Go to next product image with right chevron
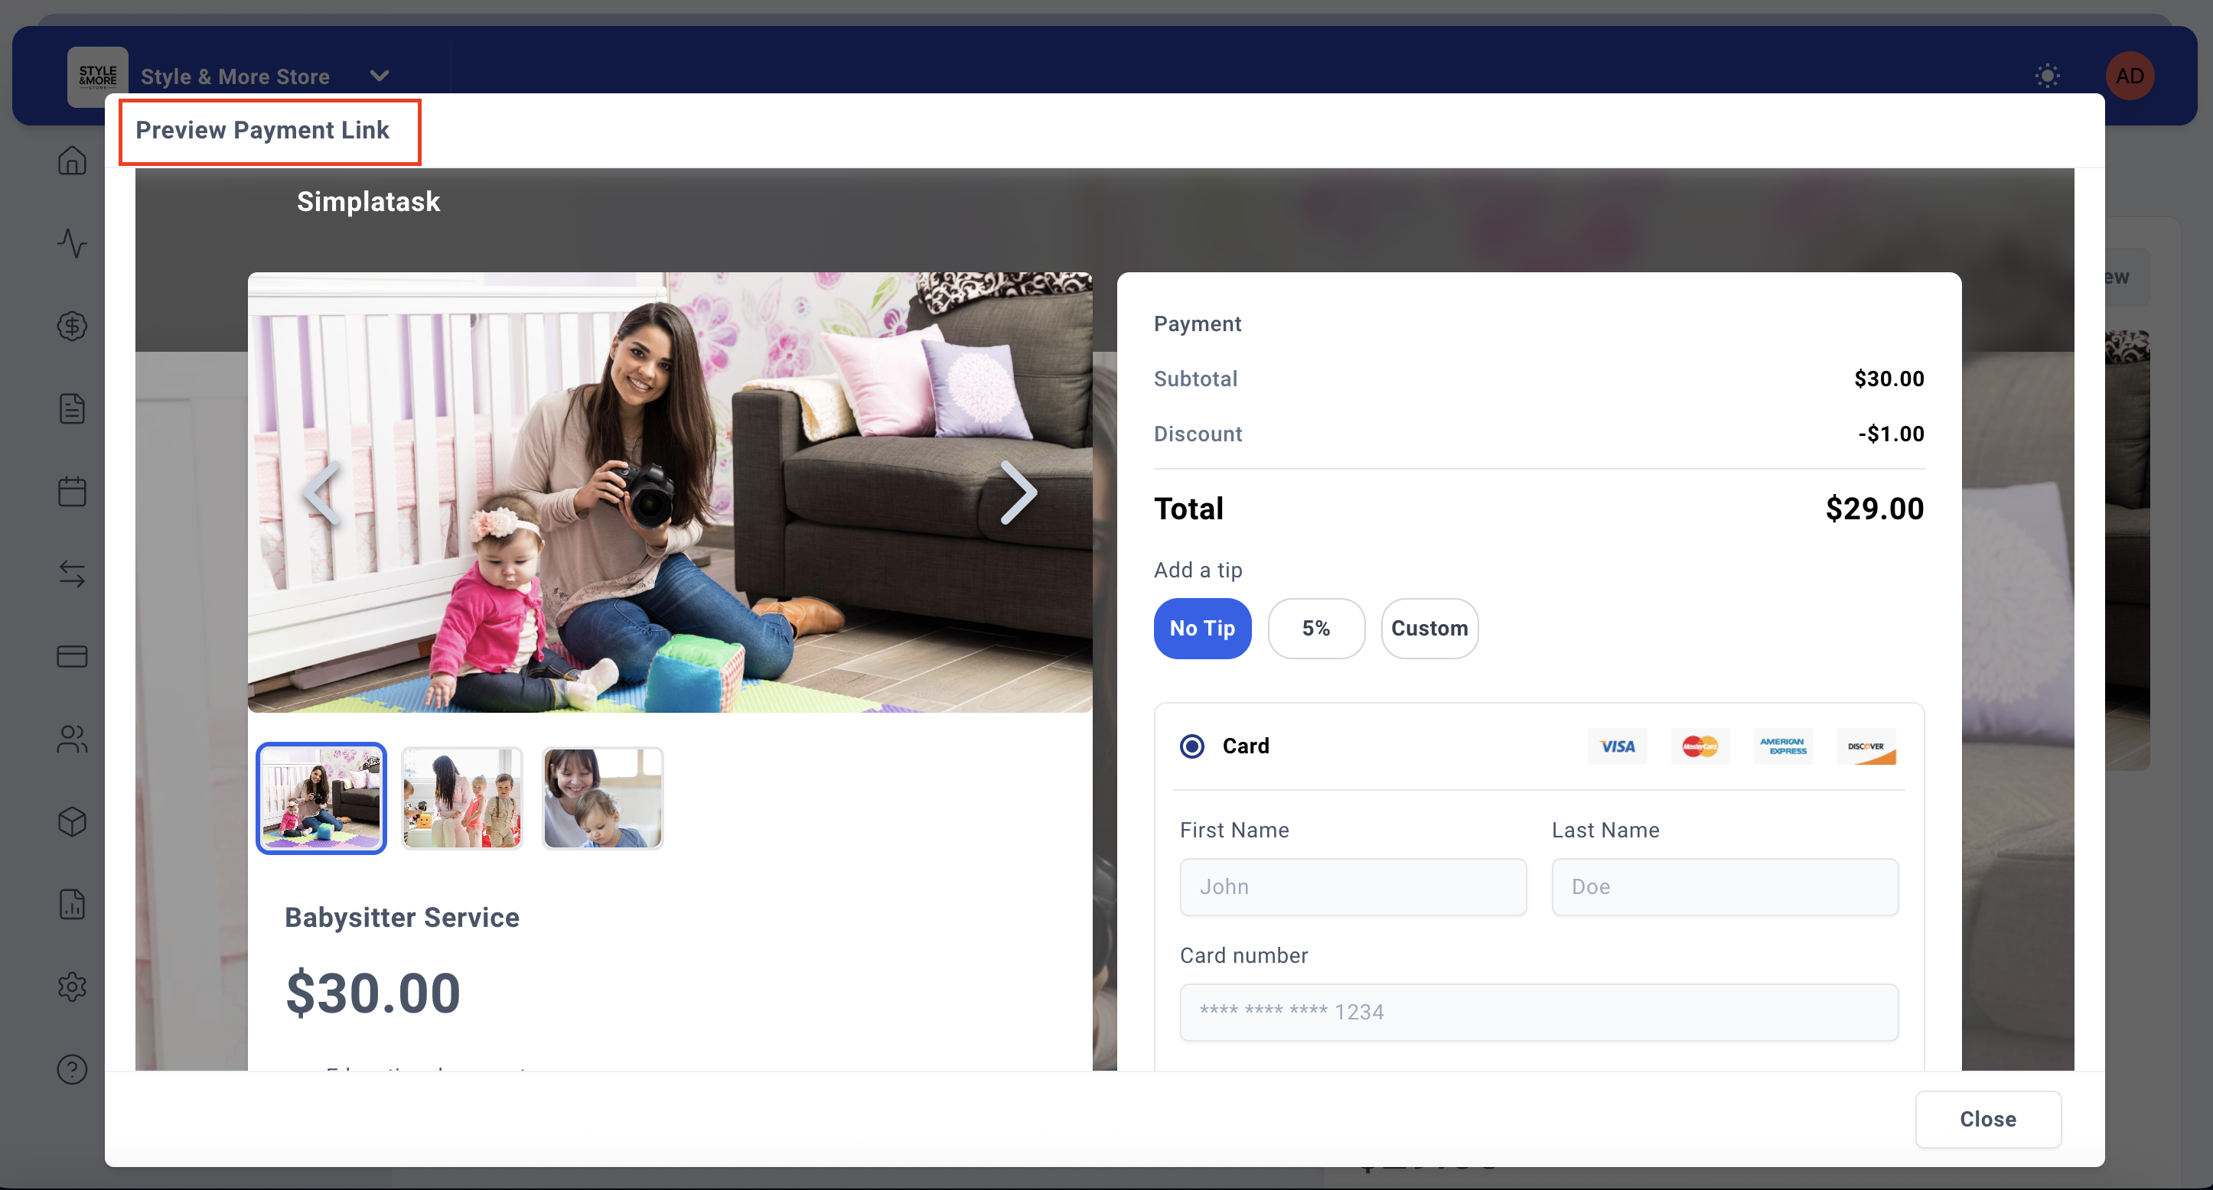Screen dimensions: 2213x1190 click(x=1019, y=493)
